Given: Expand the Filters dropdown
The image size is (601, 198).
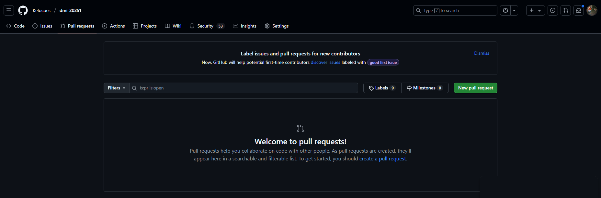Looking at the screenshot, I should (x=116, y=88).
